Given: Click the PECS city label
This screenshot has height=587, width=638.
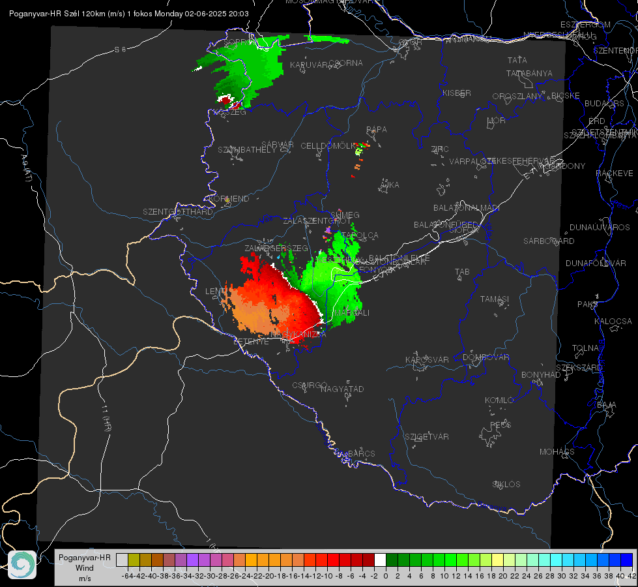Looking at the screenshot, I should (x=500, y=425).
